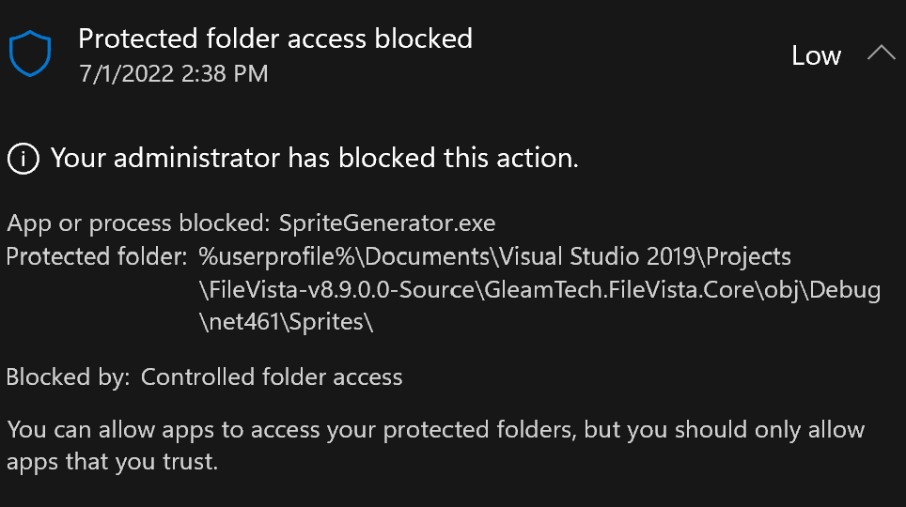Click the "Blocked by:" label
Viewport: 906px width, 507px height.
[69, 377]
